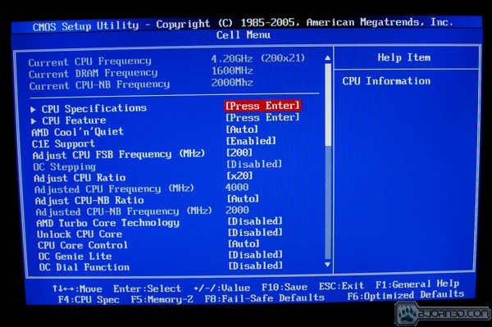Click the vertical scrollbar thumb
Screen dimensions: 492x327
(x=328, y=105)
